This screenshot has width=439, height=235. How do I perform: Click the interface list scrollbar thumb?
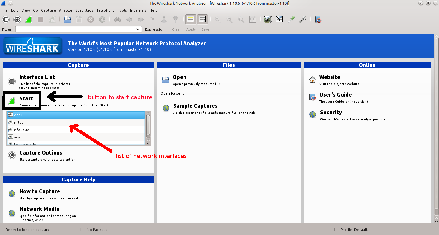pyautogui.click(x=148, y=125)
